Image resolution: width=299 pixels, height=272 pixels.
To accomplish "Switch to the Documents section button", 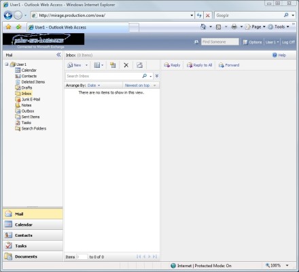I will [33, 256].
